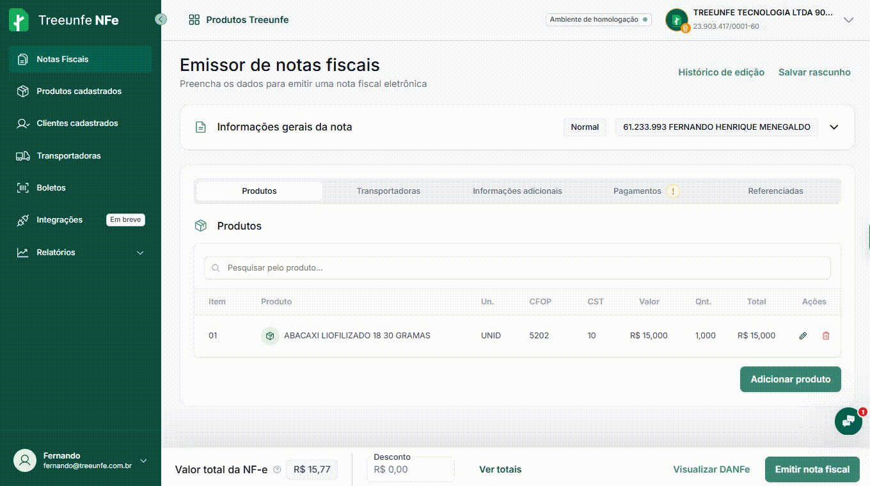Expand Informações gerais da nota section

(834, 127)
